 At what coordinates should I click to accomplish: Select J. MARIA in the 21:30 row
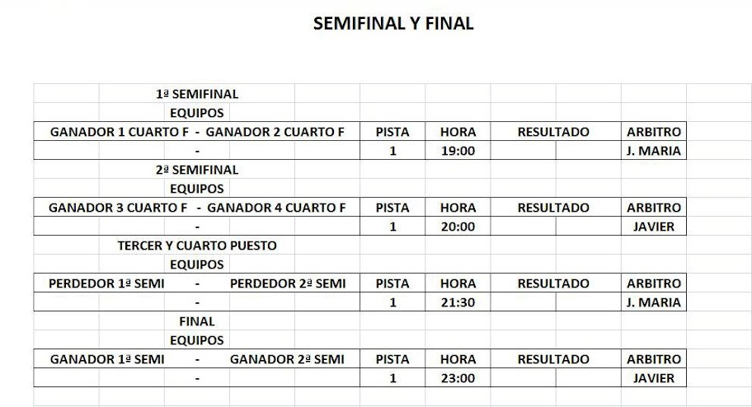click(654, 302)
